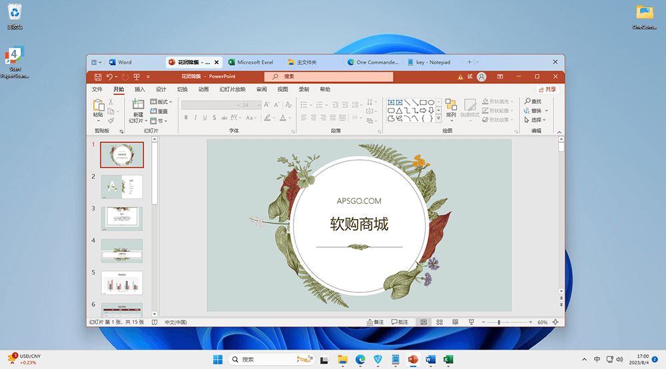Switch to the Insert (插入) tab

click(x=140, y=90)
